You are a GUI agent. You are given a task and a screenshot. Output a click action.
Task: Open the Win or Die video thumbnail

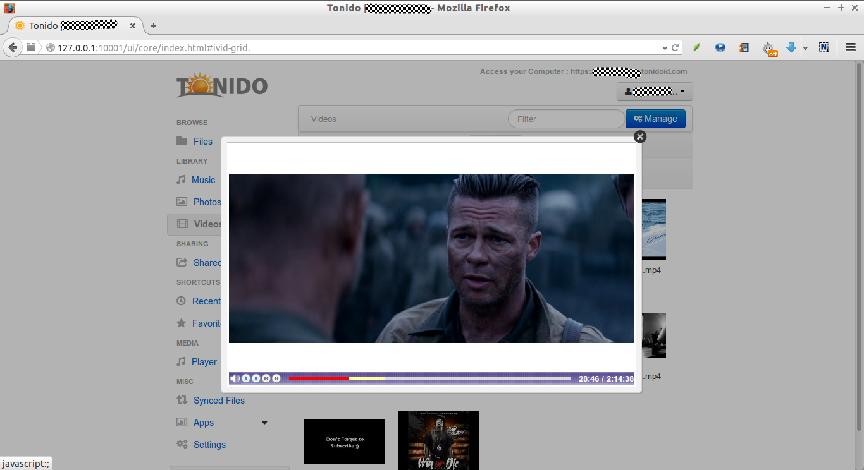click(x=438, y=440)
